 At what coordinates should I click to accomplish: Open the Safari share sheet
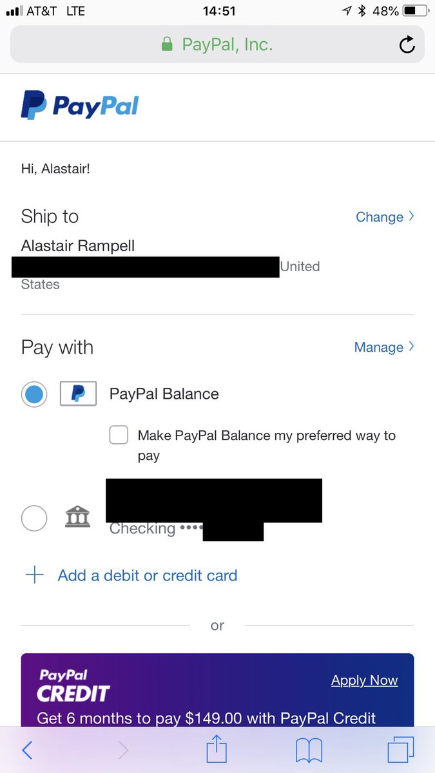coord(217,750)
